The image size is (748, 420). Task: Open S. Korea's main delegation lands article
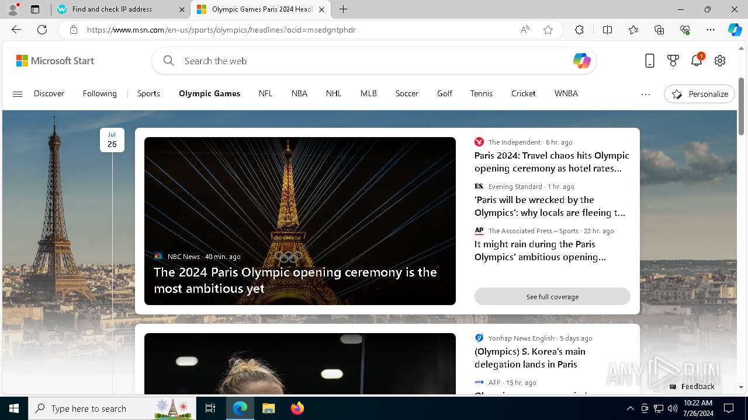pyautogui.click(x=529, y=358)
